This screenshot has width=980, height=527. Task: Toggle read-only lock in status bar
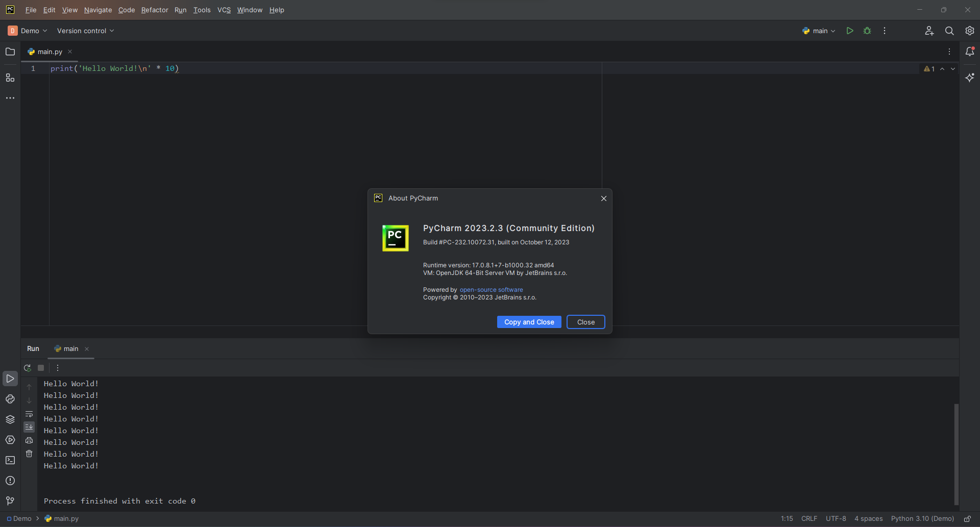[x=967, y=519]
